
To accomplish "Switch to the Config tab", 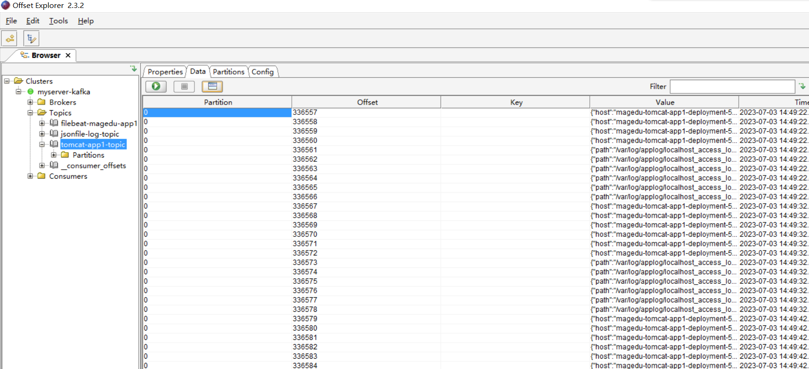I will click(x=263, y=72).
